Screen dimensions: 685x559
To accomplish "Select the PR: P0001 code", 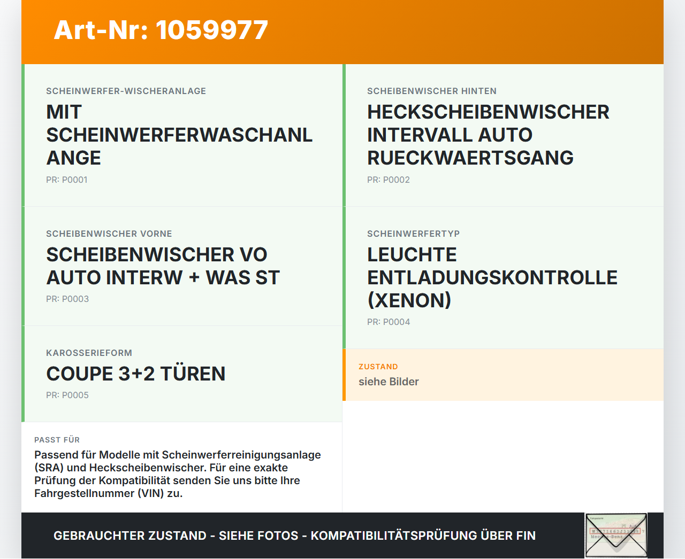I will [66, 180].
